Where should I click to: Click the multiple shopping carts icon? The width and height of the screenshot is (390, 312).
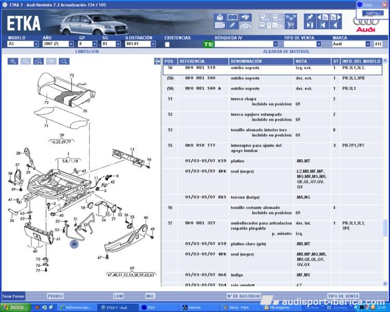tap(291, 17)
